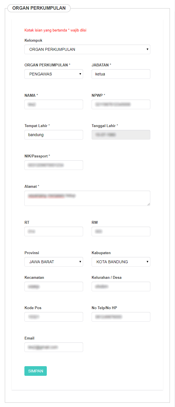Expand the ORGAN PERKUMPULAN select box
Image resolution: width=175 pixels, height=407 pixels.
(54, 74)
